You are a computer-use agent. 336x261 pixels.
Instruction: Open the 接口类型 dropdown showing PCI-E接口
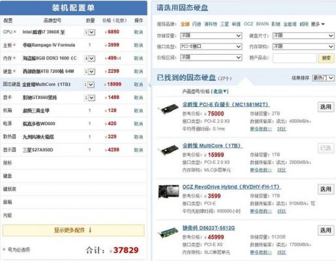(x=211, y=46)
